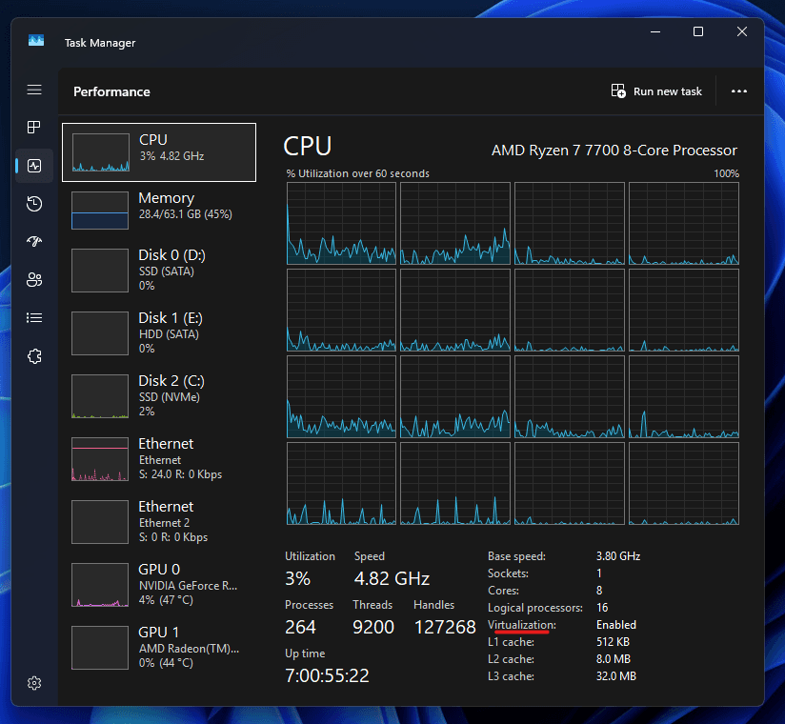The height and width of the screenshot is (724, 785).
Task: Click the CPU mini usage graph thumbnail
Action: tap(101, 152)
